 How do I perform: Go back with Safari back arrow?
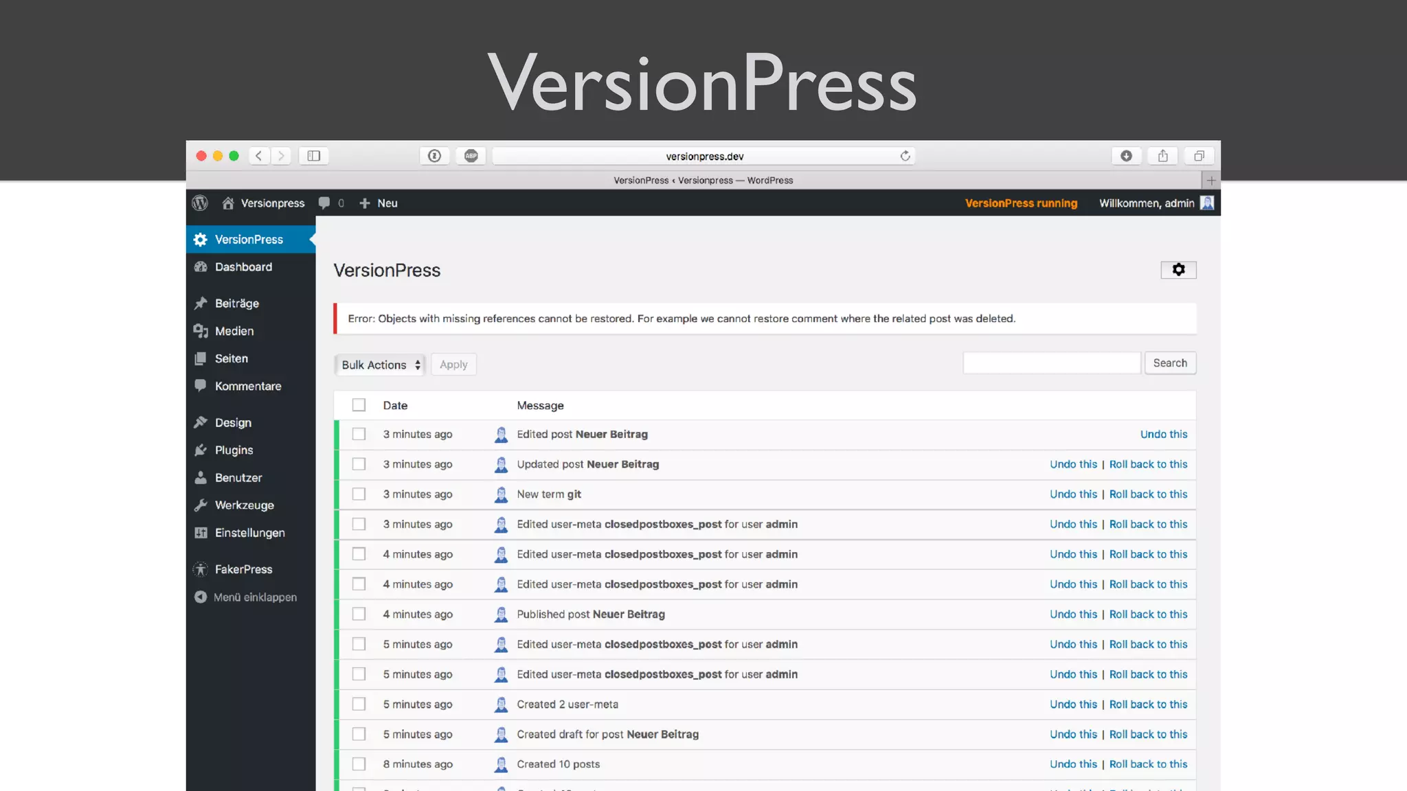click(x=259, y=156)
